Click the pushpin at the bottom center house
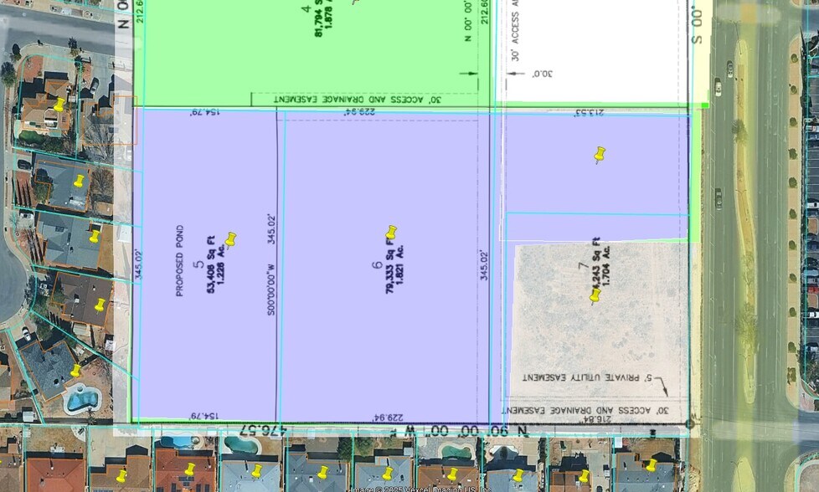 coord(385,474)
